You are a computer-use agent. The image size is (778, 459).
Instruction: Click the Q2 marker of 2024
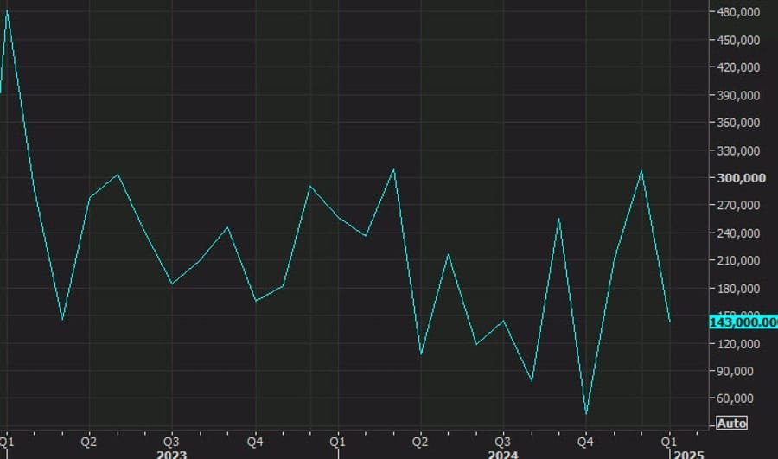pyautogui.click(x=420, y=439)
